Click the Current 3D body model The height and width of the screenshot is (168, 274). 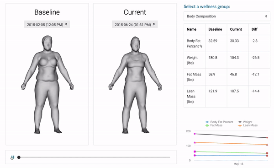pos(135,85)
